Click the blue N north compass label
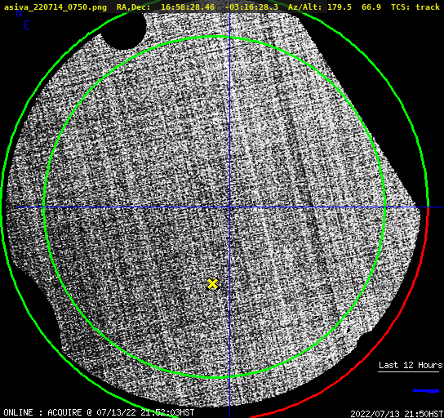The height and width of the screenshot is (418, 444). pyautogui.click(x=19, y=13)
